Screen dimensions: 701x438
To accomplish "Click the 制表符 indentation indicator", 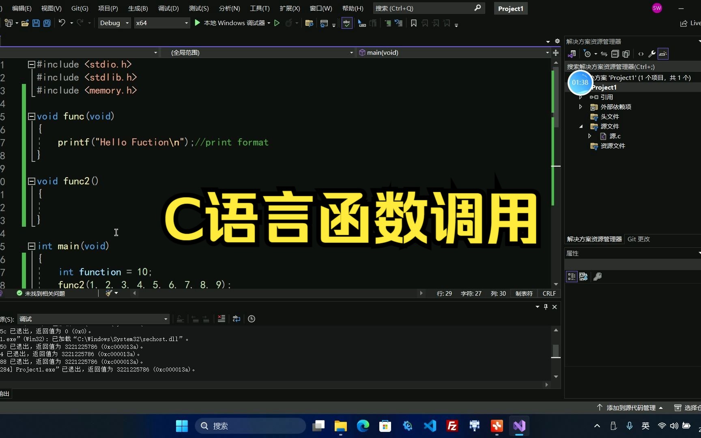I will point(524,293).
